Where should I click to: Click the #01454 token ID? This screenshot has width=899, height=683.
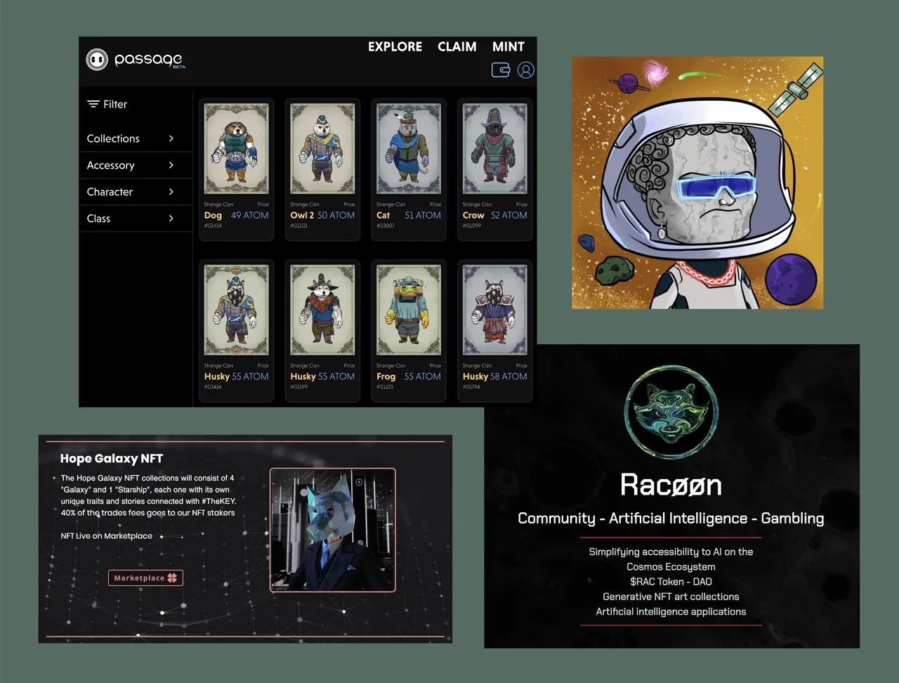(x=213, y=226)
